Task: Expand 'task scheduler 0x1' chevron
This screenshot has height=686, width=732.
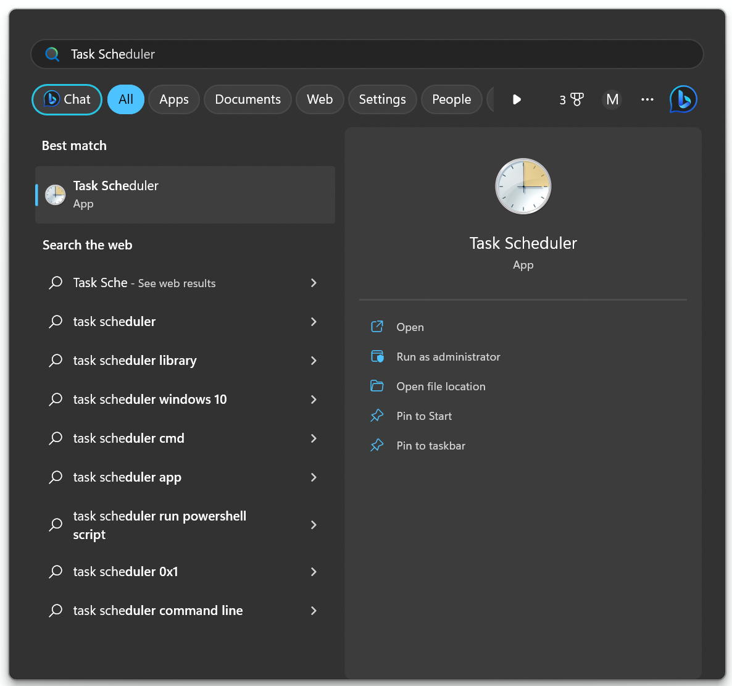Action: 314,572
